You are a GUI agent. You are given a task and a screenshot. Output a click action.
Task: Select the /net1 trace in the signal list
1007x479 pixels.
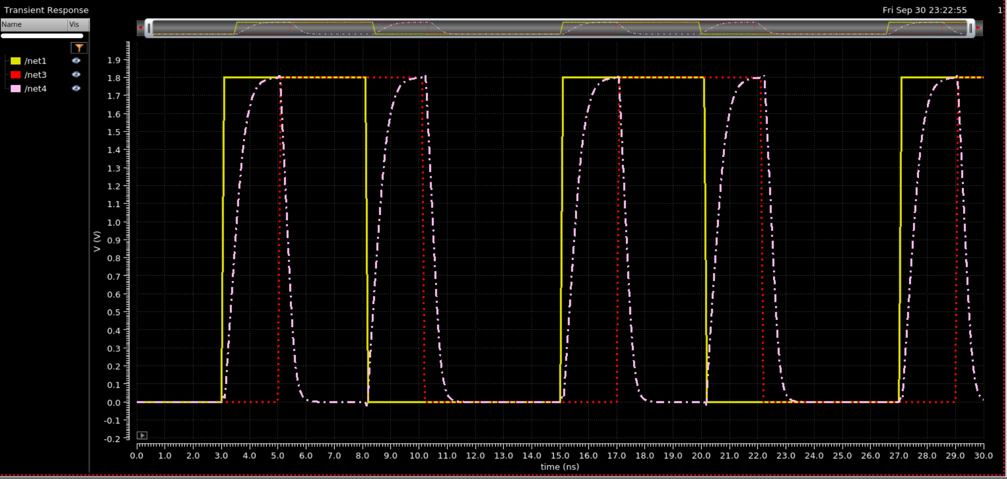click(x=37, y=60)
